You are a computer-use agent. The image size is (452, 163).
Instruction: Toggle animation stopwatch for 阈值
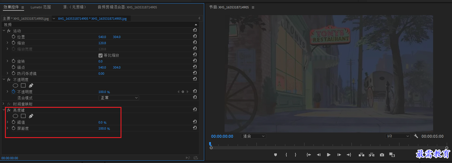[x=13, y=122]
